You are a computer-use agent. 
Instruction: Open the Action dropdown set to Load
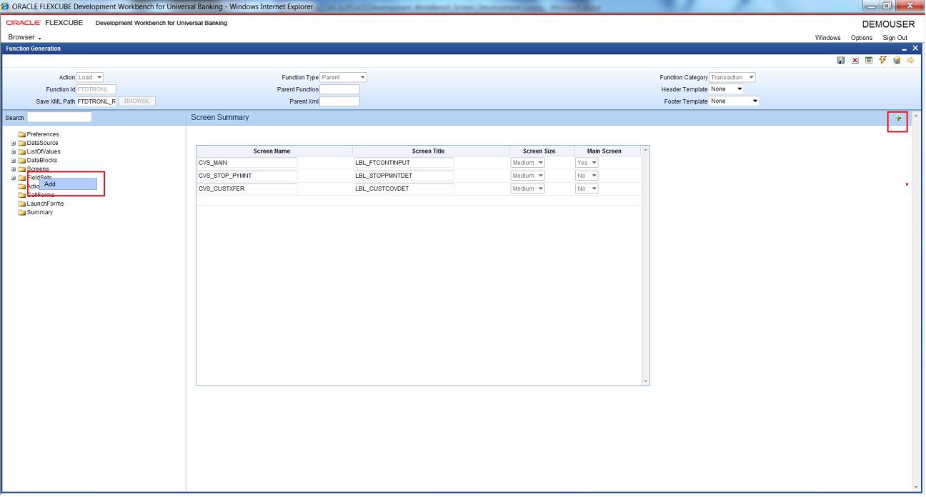pos(91,77)
